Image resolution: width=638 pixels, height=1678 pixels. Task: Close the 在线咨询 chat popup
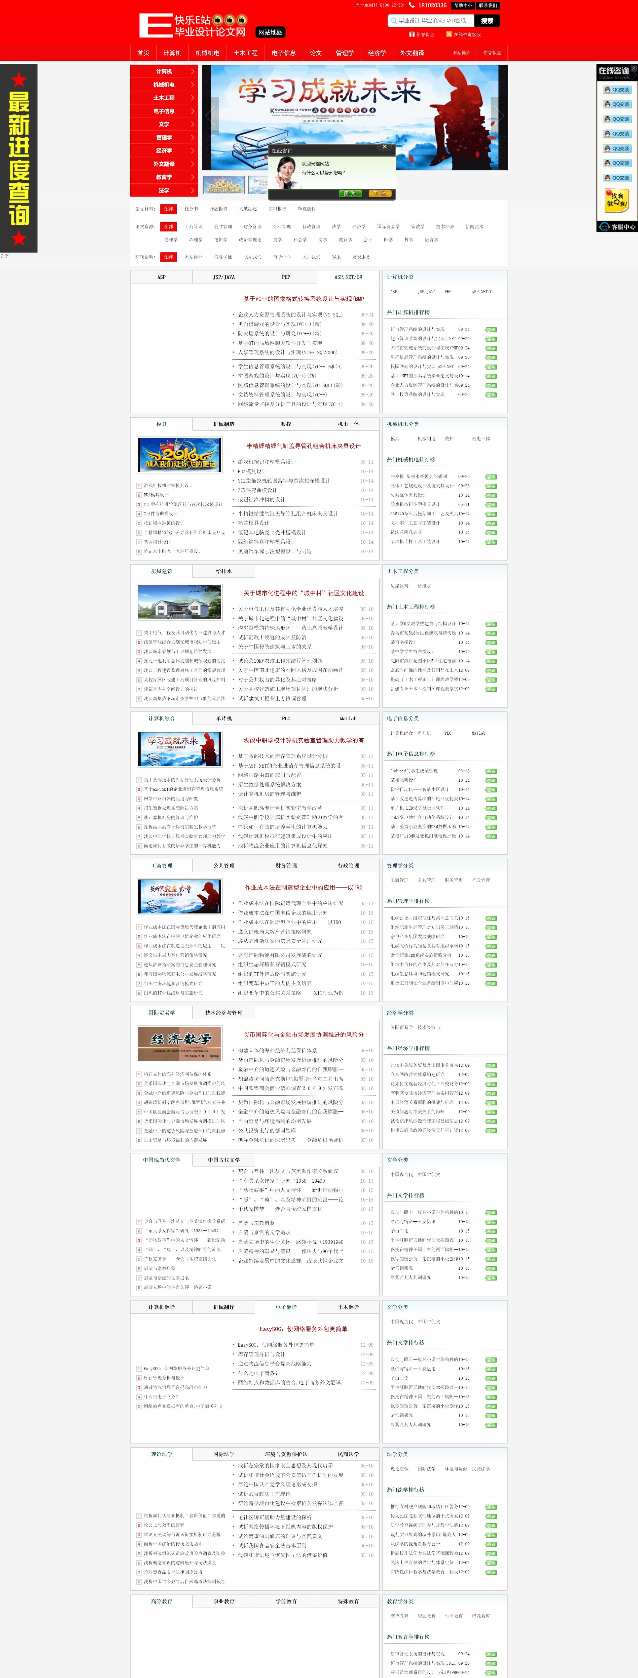(385, 147)
